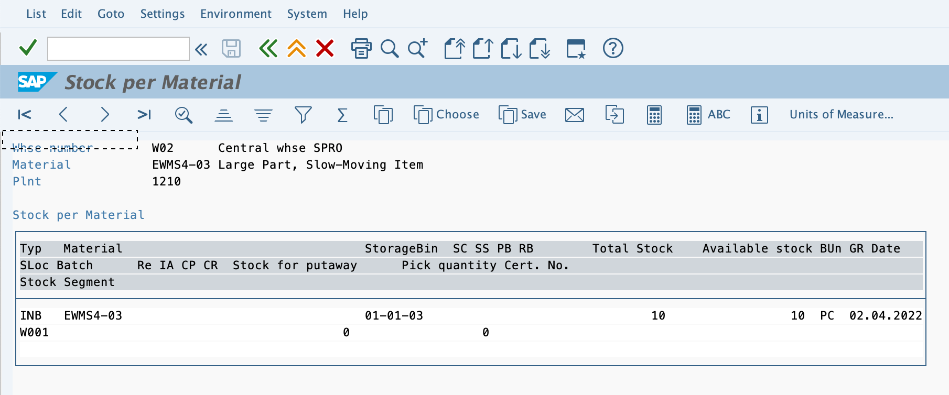Open the Environment menu
Viewport: 949px width, 395px height.
[235, 14]
